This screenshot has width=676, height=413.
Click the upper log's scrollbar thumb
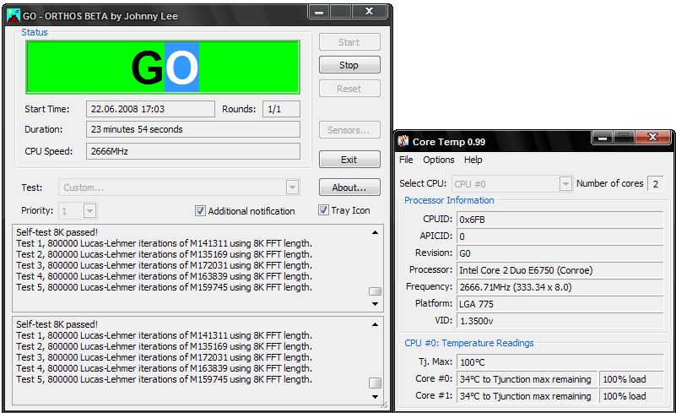[x=375, y=291]
